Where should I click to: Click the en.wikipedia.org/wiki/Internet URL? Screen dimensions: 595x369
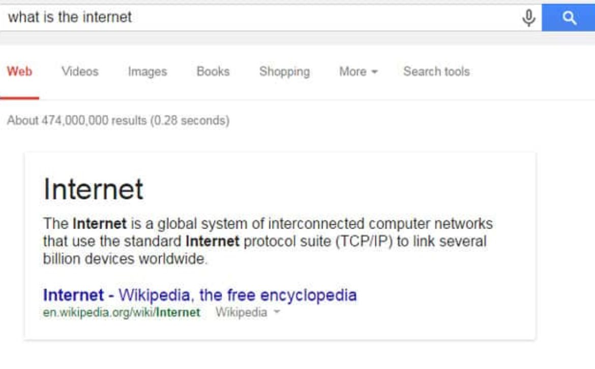[x=122, y=313]
